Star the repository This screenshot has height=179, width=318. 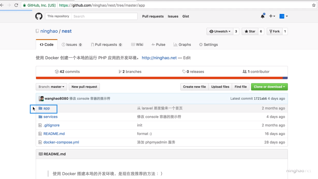[x=250, y=31]
